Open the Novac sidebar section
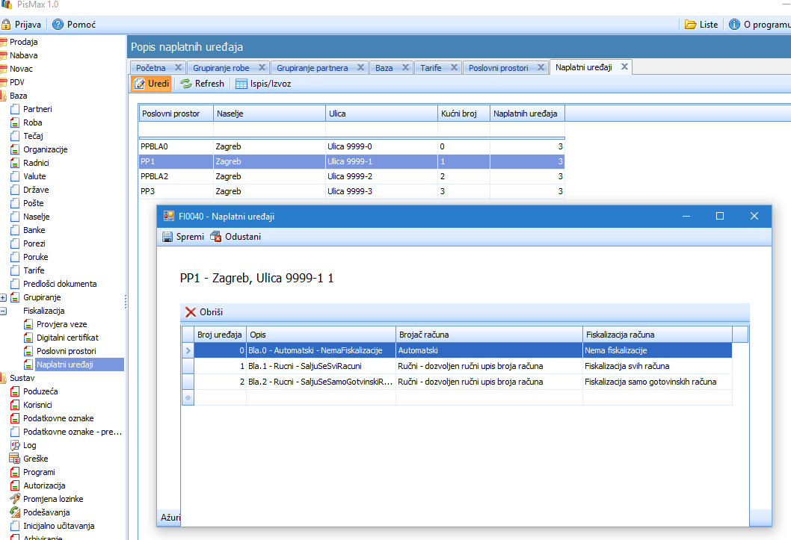Image resolution: width=791 pixels, height=540 pixels. pyautogui.click(x=21, y=69)
